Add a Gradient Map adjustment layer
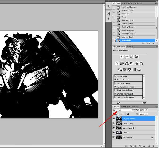The image size is (159, 148). 134,70
